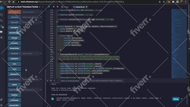Click the zoom out magnifier in editor toolbar
190x107 pixels.
(54, 7)
